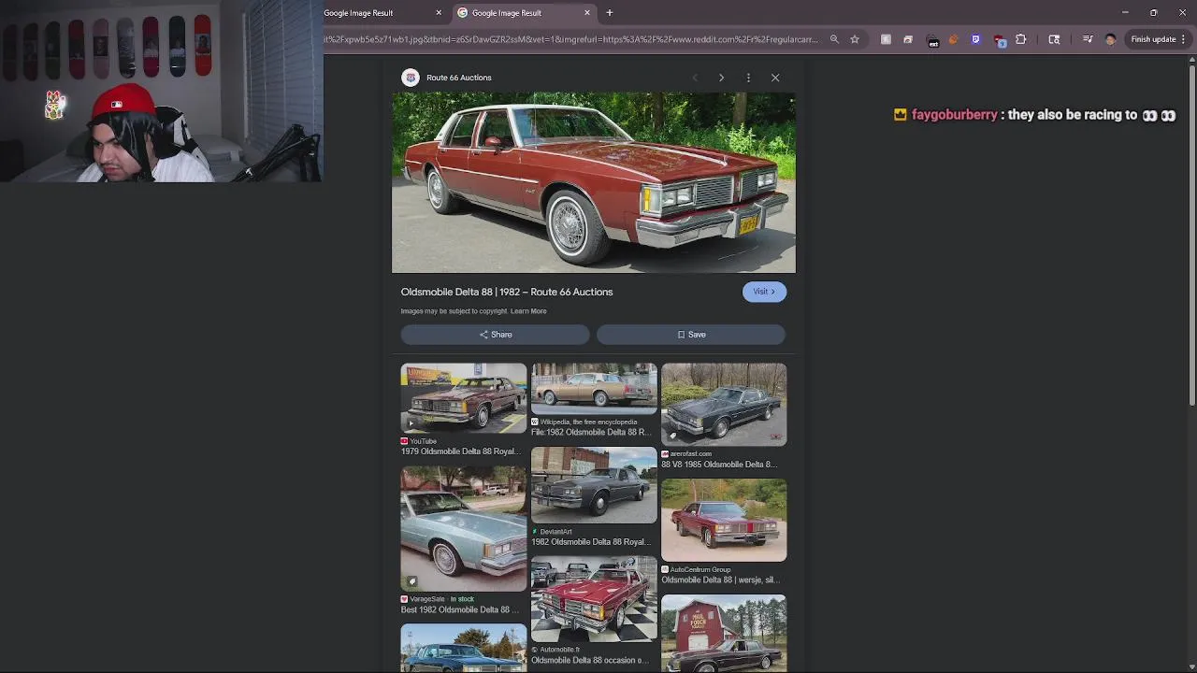
Task: Click the faygoburberry chat username
Action: pyautogui.click(x=955, y=115)
